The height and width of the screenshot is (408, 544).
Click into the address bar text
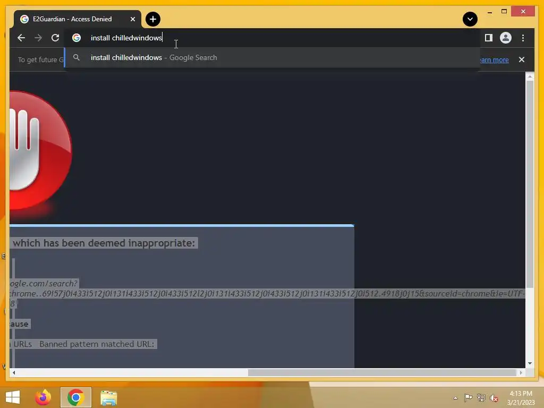(x=126, y=38)
